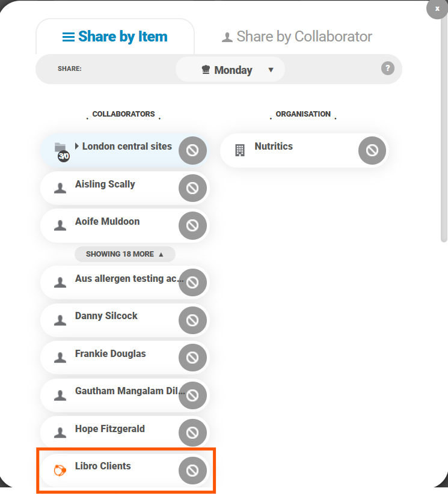The height and width of the screenshot is (494, 448).
Task: Expand the London central sites group
Action: 77,146
